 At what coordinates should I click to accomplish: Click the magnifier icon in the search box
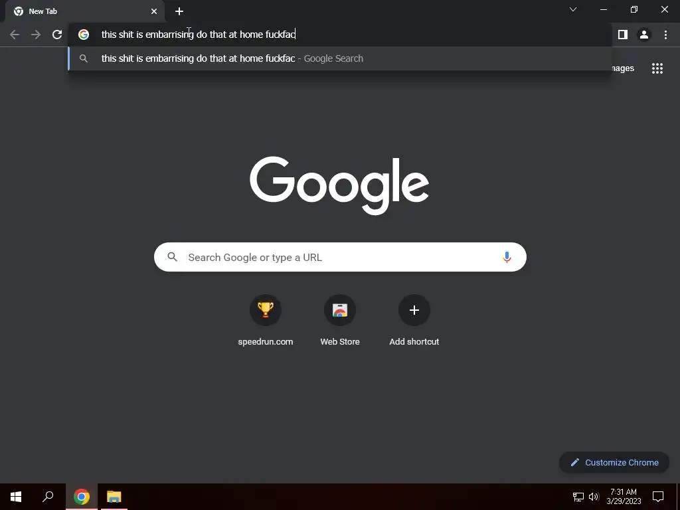[x=172, y=257]
